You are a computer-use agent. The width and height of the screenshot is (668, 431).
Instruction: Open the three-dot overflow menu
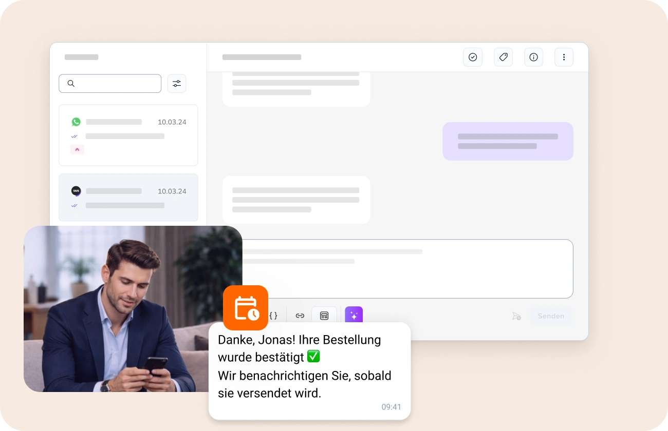(564, 57)
